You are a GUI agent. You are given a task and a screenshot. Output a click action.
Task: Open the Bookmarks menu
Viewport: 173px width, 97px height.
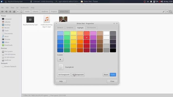pyautogui.click(x=25, y=8)
